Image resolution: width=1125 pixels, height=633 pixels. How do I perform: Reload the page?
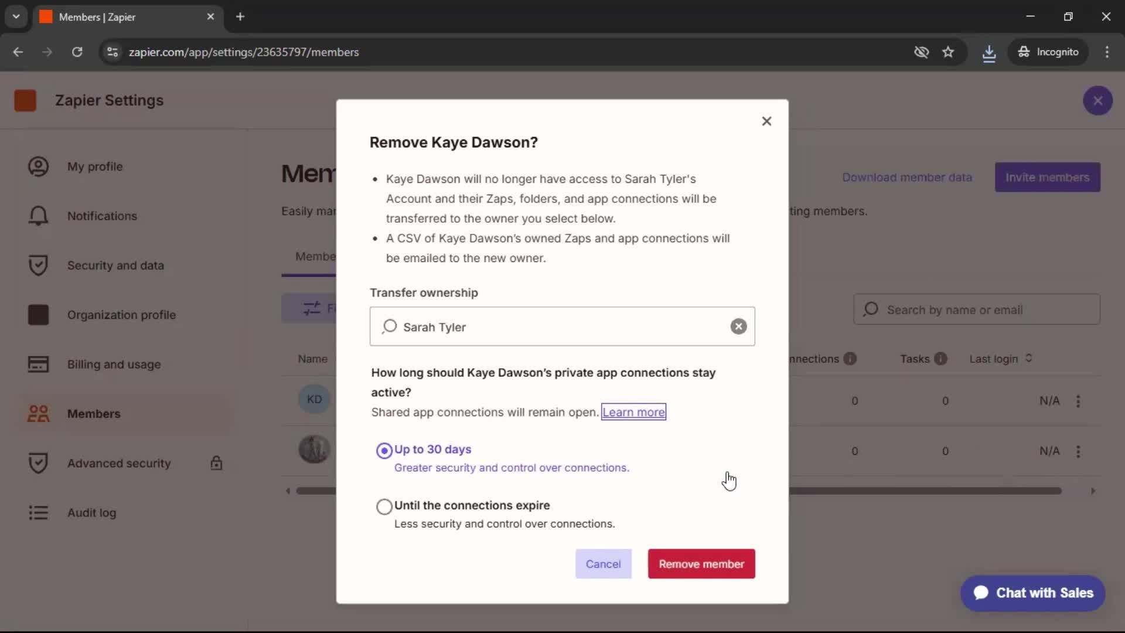(77, 52)
